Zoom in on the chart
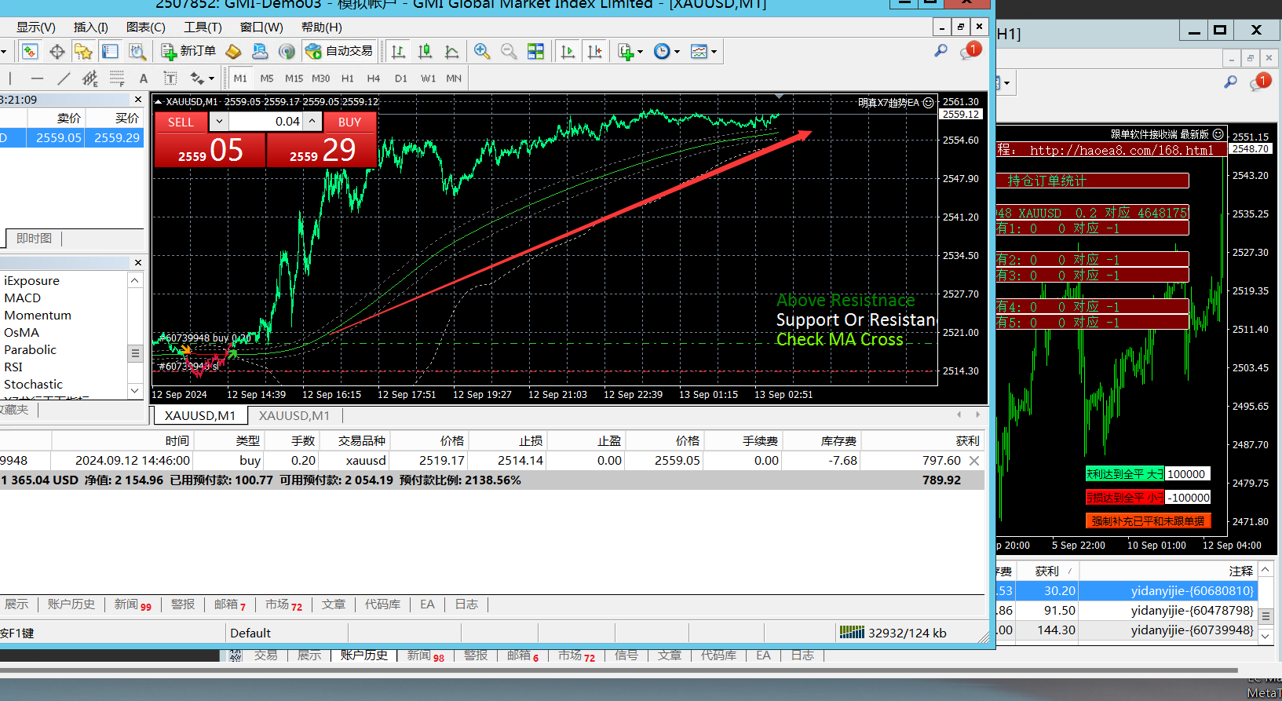 pyautogui.click(x=482, y=52)
